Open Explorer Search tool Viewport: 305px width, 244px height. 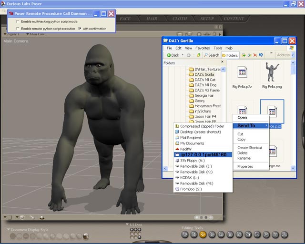[211, 55]
